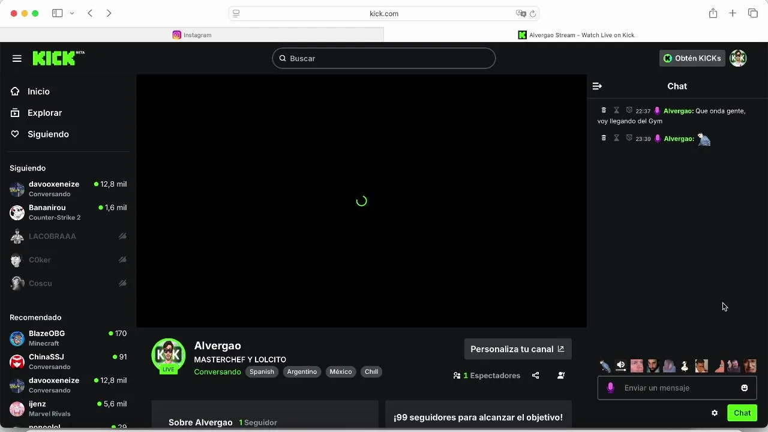This screenshot has width=768, height=432.
Task: Pick the Patrick star emote
Action: tap(719, 365)
